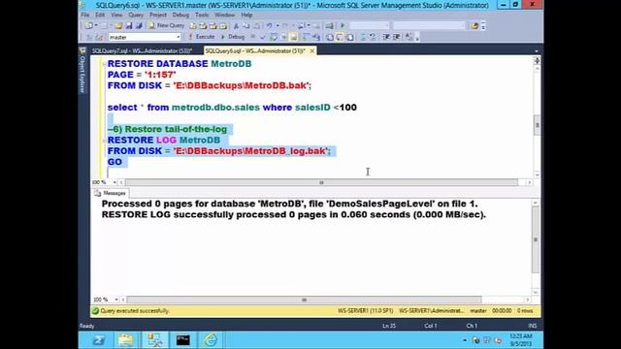Open the Help menu
This screenshot has width=621, height=349.
246,16
